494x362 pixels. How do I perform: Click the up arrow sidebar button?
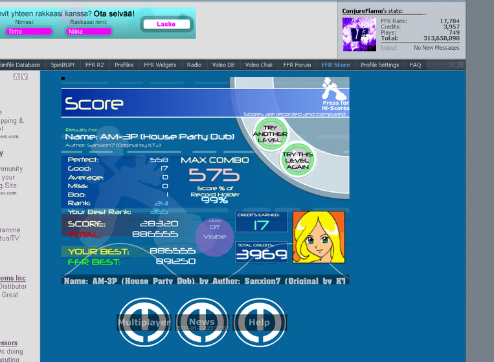(16, 76)
